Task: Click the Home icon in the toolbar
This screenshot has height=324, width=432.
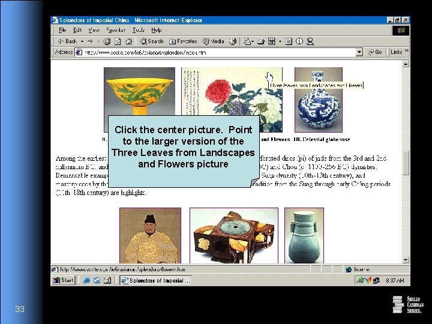Action: pyautogui.click(x=128, y=41)
